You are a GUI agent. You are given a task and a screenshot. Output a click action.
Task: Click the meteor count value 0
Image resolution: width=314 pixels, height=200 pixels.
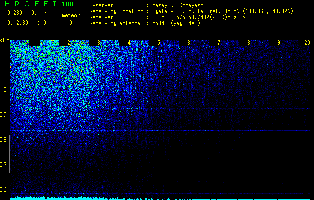71,23
